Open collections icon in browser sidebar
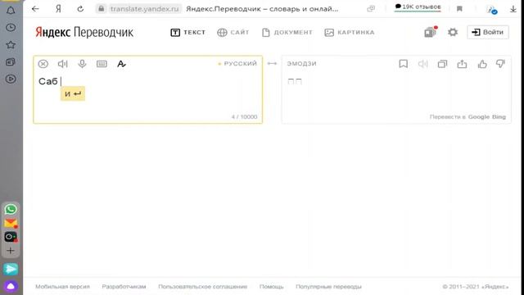 pyautogui.click(x=11, y=62)
